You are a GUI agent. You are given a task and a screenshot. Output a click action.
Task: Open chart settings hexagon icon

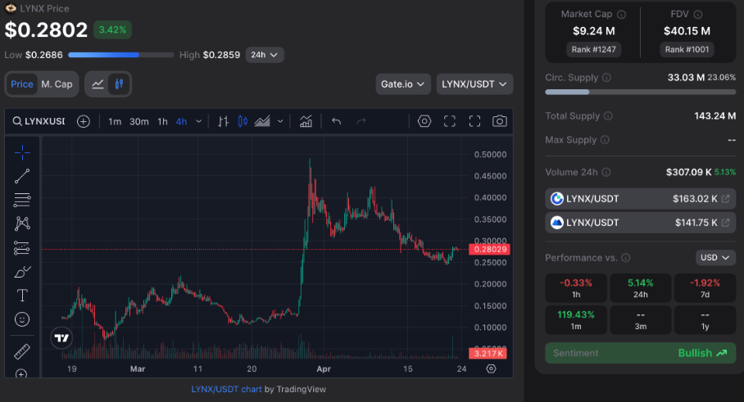pyautogui.click(x=424, y=121)
